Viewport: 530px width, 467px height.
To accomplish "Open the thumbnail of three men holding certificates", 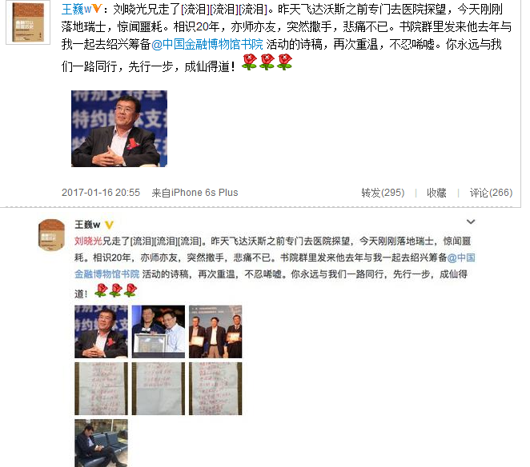I will click(x=215, y=332).
